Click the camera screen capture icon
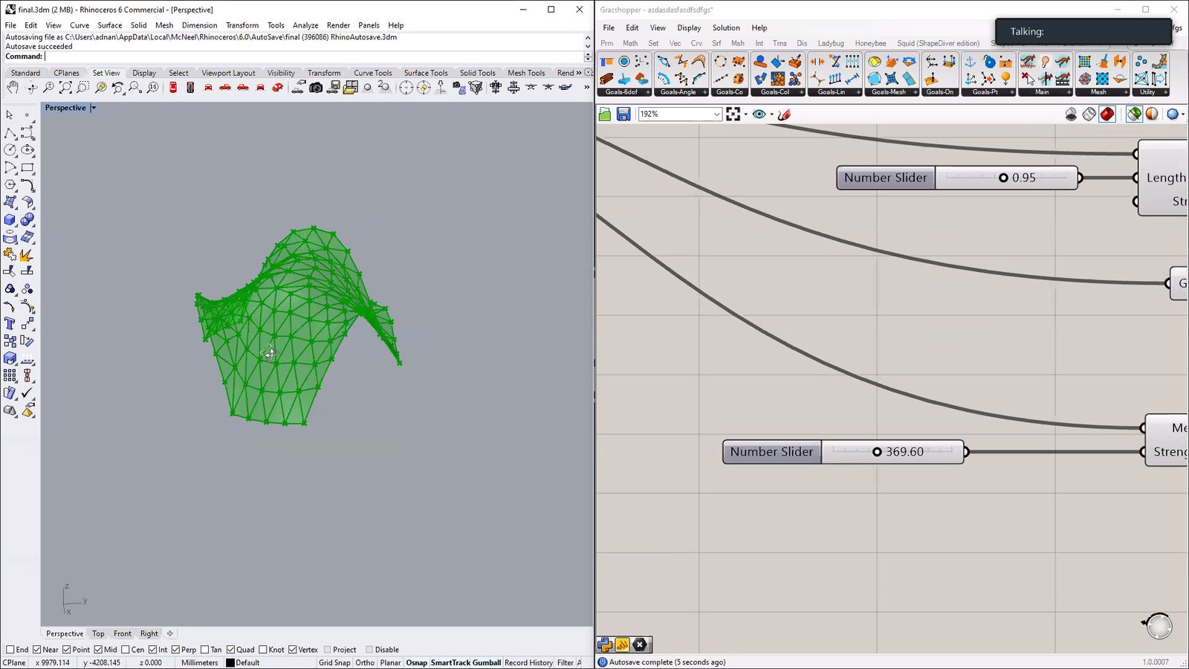 pyautogui.click(x=316, y=88)
